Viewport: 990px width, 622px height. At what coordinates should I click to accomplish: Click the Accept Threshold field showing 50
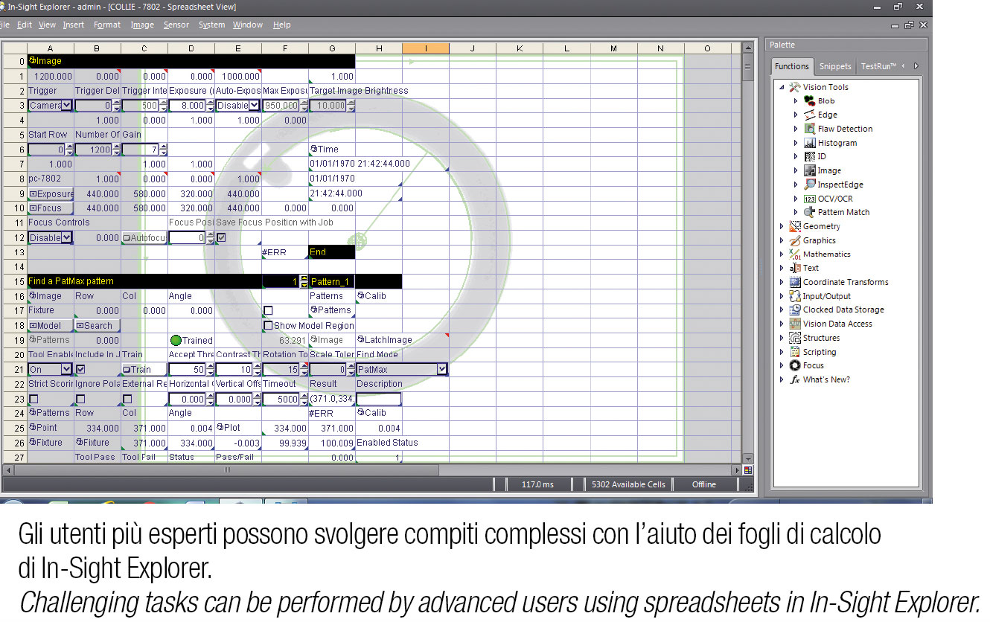tap(187, 369)
